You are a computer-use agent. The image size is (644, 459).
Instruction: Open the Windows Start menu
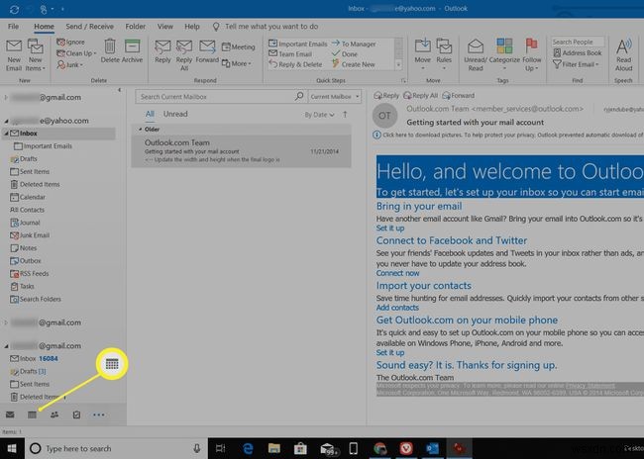coord(12,448)
